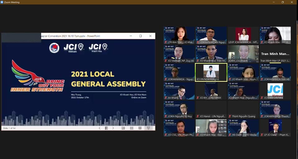298x159 pixels.
Task: Close the PowerPoint window
Action: [x=150, y=36]
